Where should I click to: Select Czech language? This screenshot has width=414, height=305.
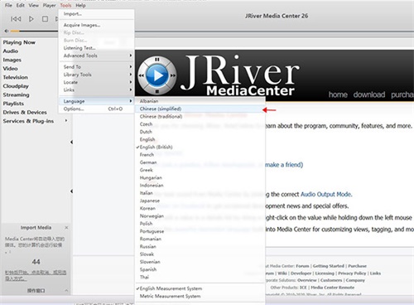tap(200, 124)
